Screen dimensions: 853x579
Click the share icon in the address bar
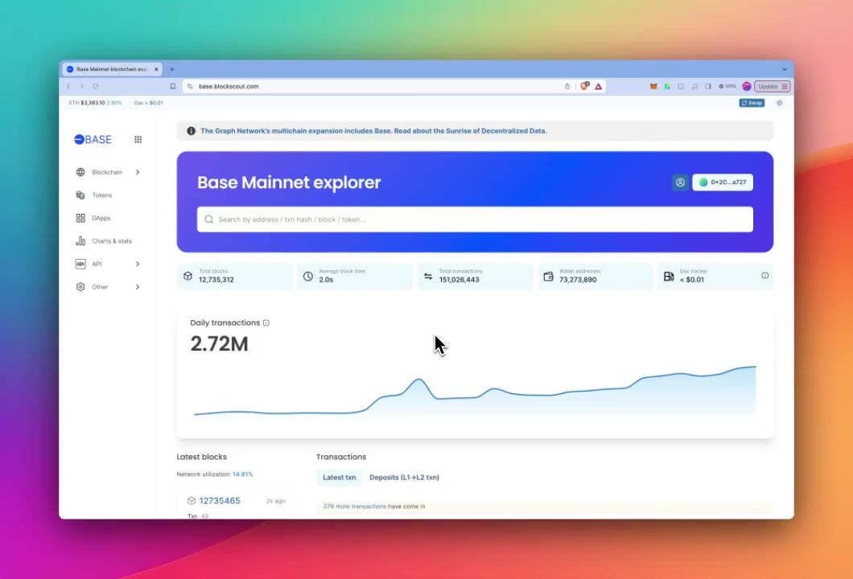point(567,86)
